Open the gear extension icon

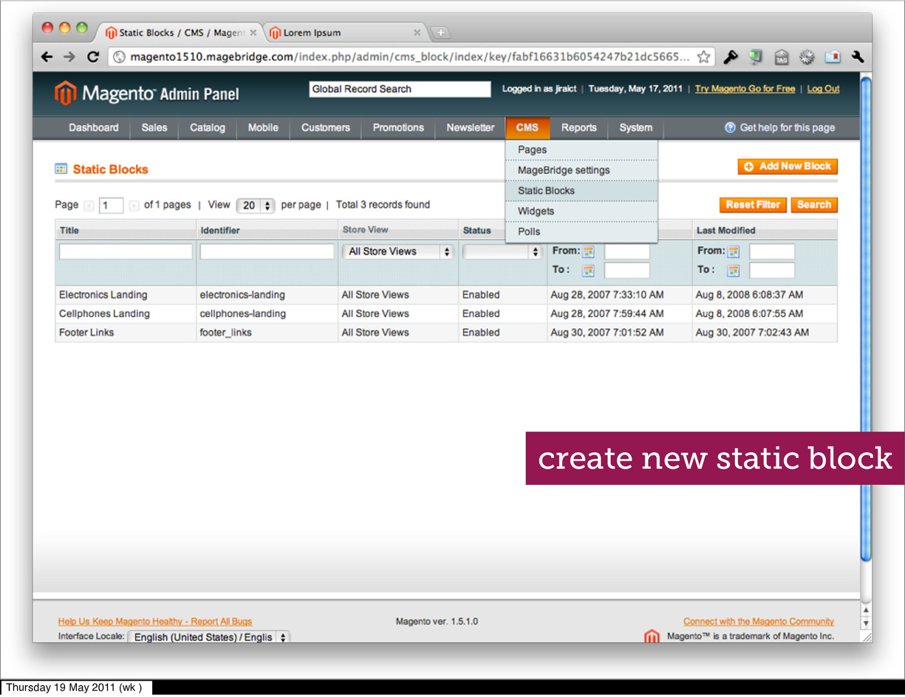[x=807, y=57]
